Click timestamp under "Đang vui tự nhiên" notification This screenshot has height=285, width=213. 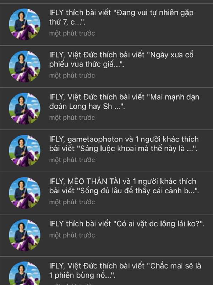click(x=72, y=33)
